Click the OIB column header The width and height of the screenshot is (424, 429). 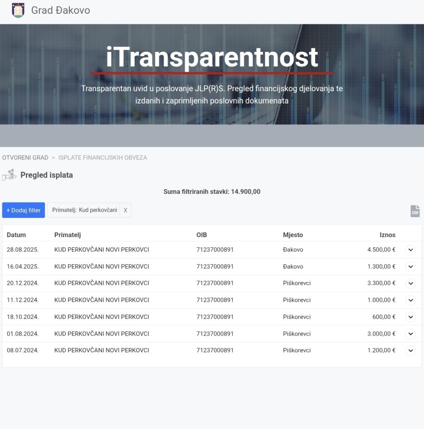pos(202,235)
